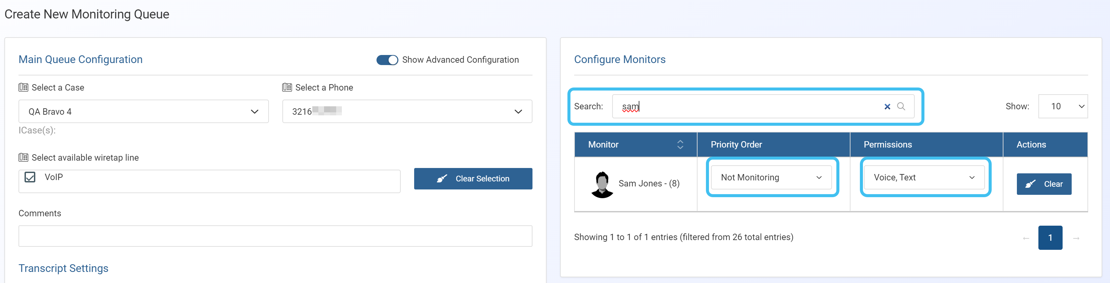
Task: Expand the Select a Phone dropdown
Action: (x=407, y=111)
